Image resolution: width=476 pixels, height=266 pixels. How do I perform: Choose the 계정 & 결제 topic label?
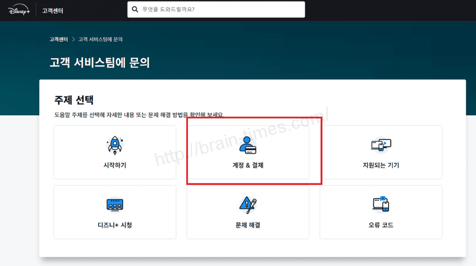[x=248, y=165]
